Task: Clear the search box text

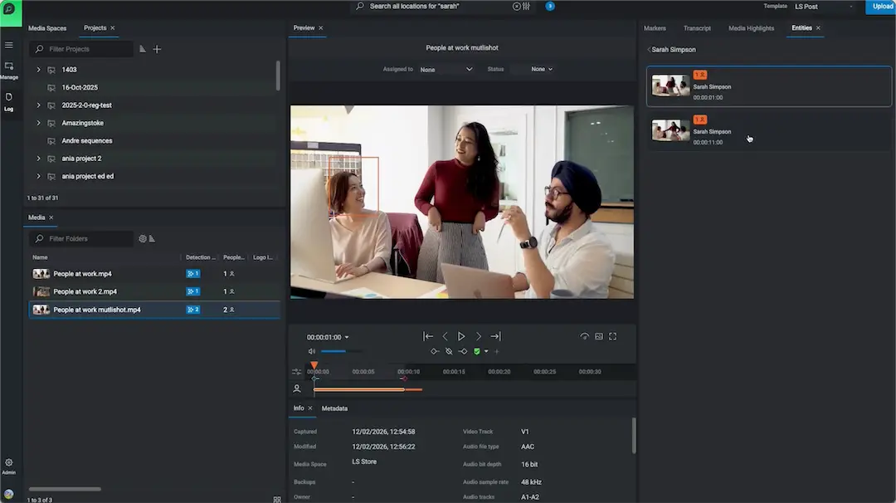Action: coord(516,6)
